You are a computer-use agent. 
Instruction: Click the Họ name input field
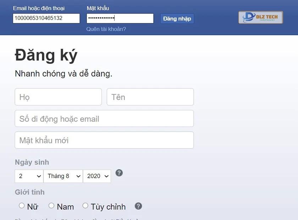pyautogui.click(x=58, y=97)
